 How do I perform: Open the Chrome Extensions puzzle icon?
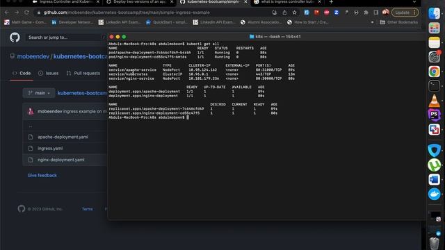pos(366,12)
